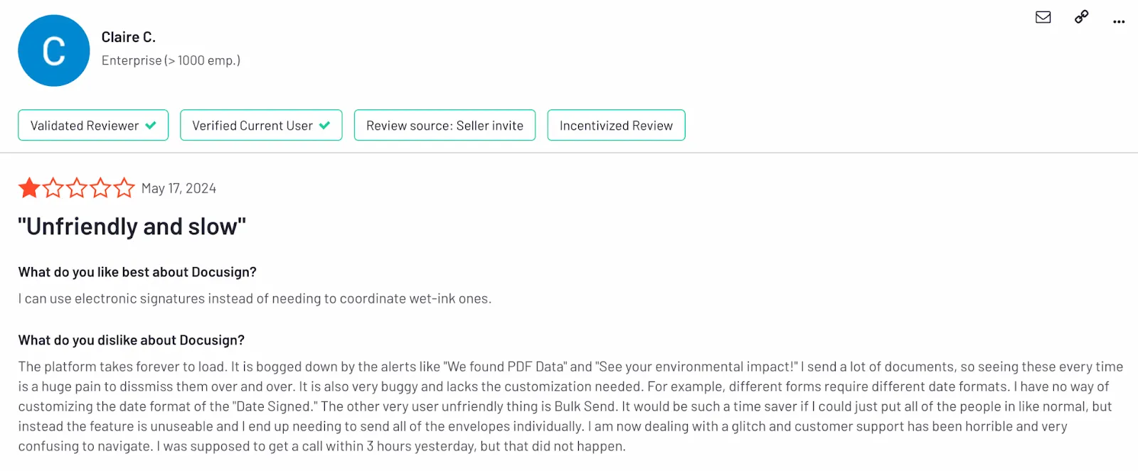Click the Review source: Seller invite badge
The image size is (1138, 471).
(x=444, y=125)
